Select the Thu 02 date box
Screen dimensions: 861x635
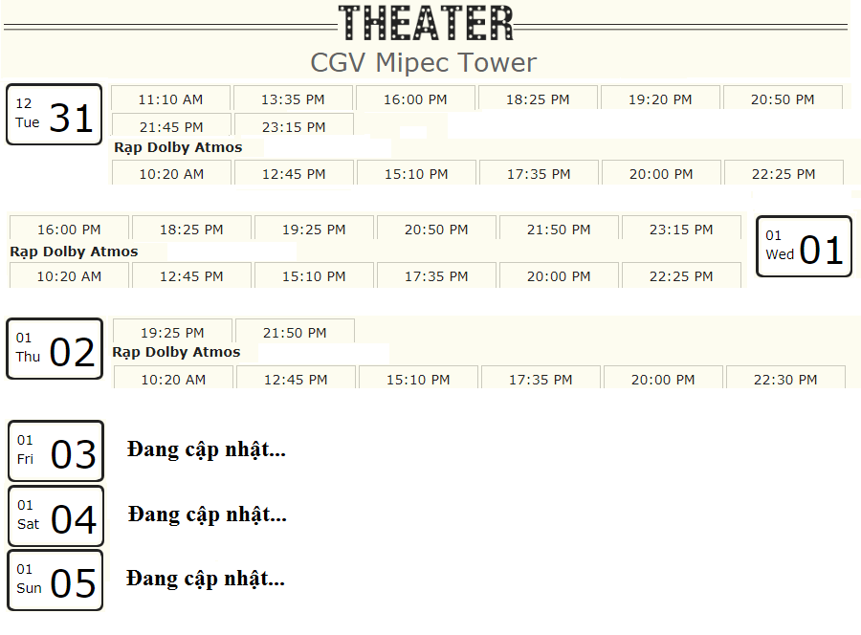[55, 348]
